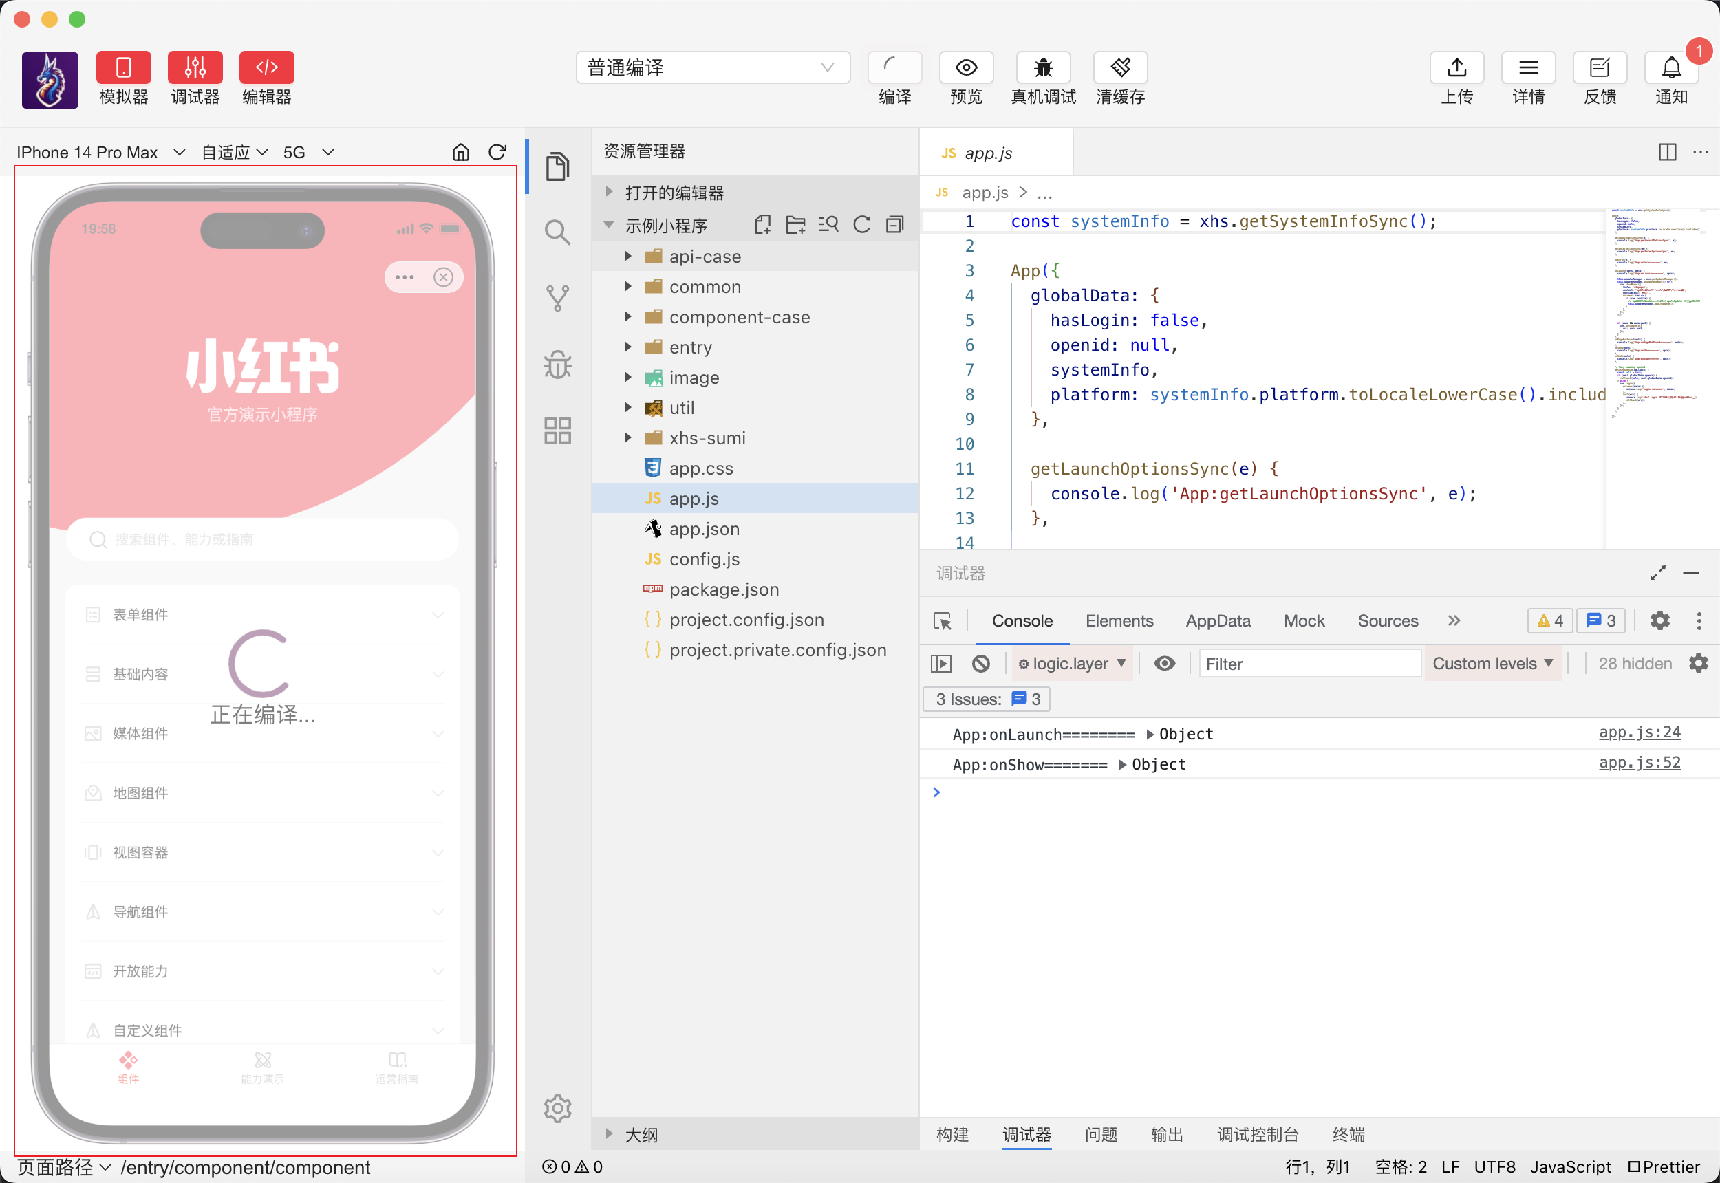Open the search icon in sidebar

click(x=557, y=232)
